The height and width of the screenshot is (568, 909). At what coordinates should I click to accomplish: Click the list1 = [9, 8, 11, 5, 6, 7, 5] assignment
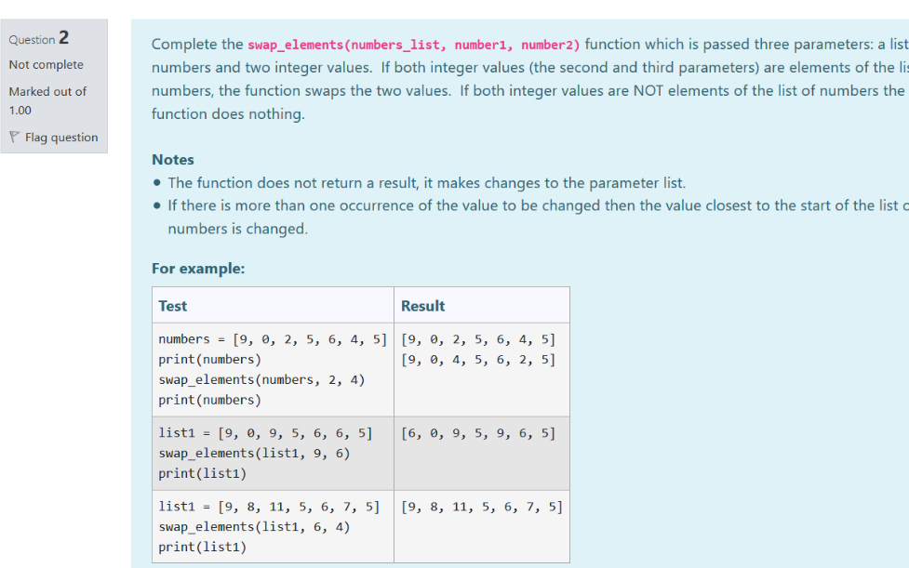(269, 506)
